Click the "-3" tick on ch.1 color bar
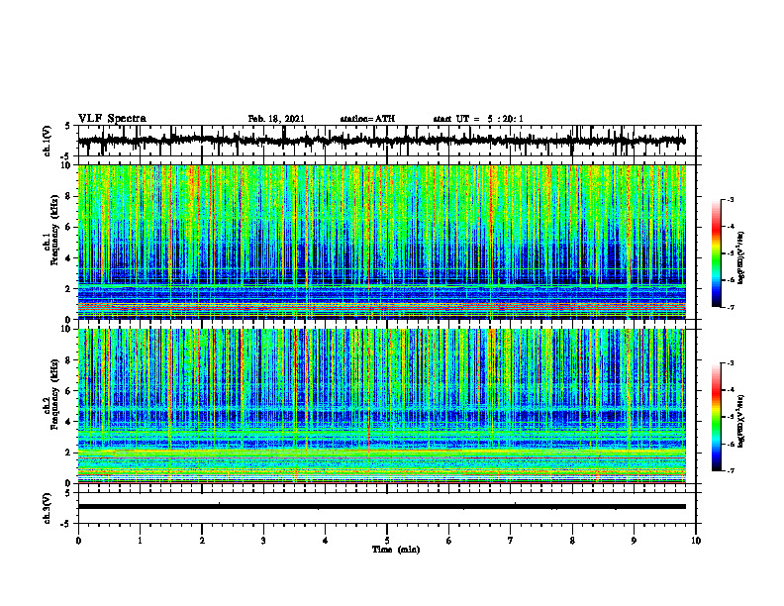This screenshot has height=606, width=784. click(x=731, y=199)
